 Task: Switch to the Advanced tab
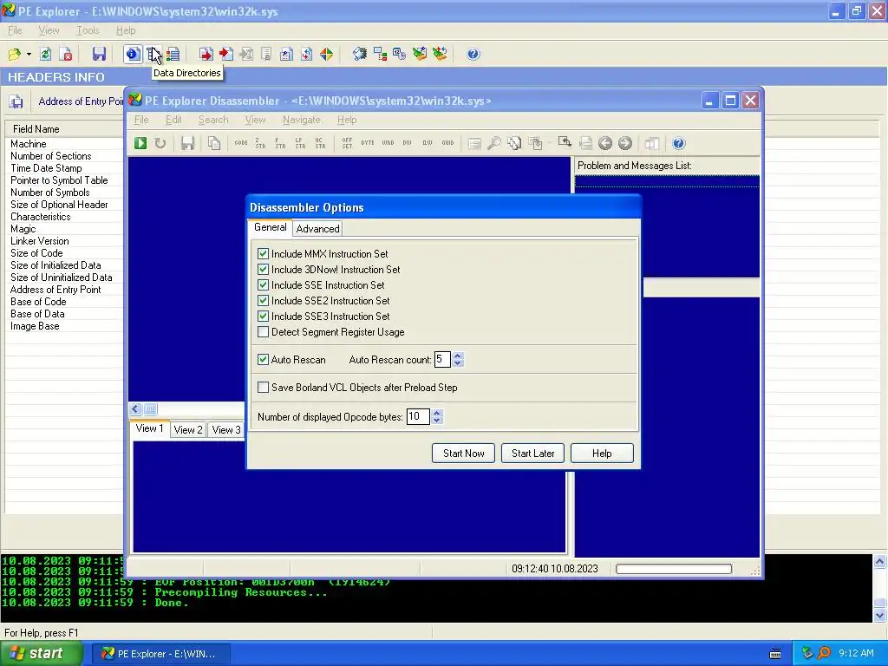coord(317,229)
